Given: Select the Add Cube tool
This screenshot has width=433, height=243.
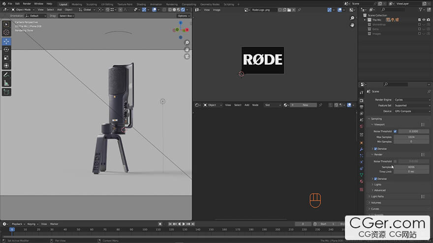Looking at the screenshot, I should click(x=6, y=92).
